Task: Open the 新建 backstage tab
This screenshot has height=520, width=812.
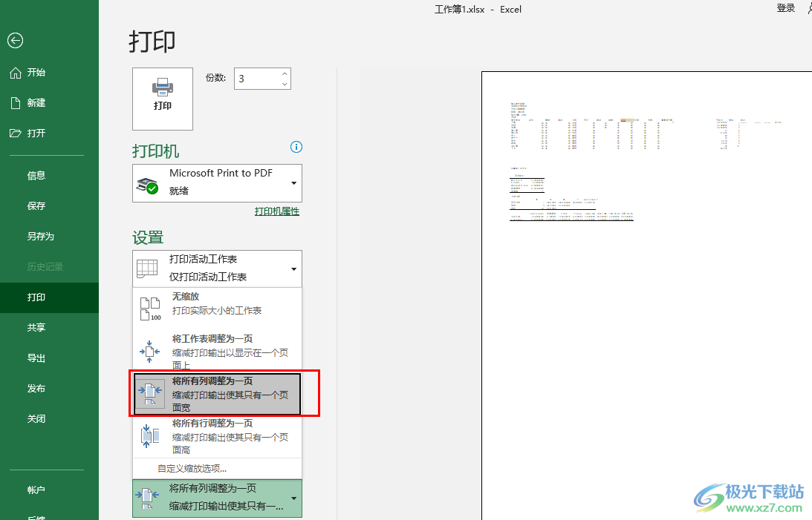Action: click(49, 103)
